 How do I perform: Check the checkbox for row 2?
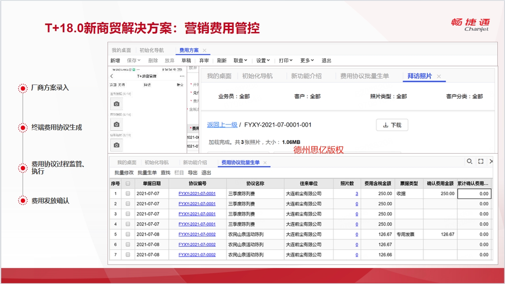click(128, 204)
